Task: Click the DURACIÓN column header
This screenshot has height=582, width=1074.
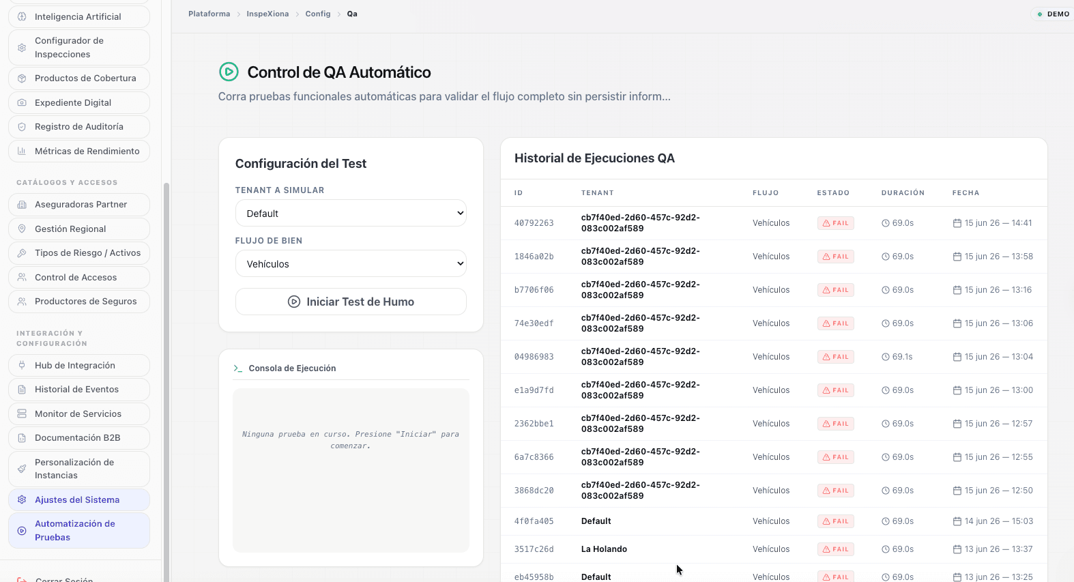Action: coord(903,193)
